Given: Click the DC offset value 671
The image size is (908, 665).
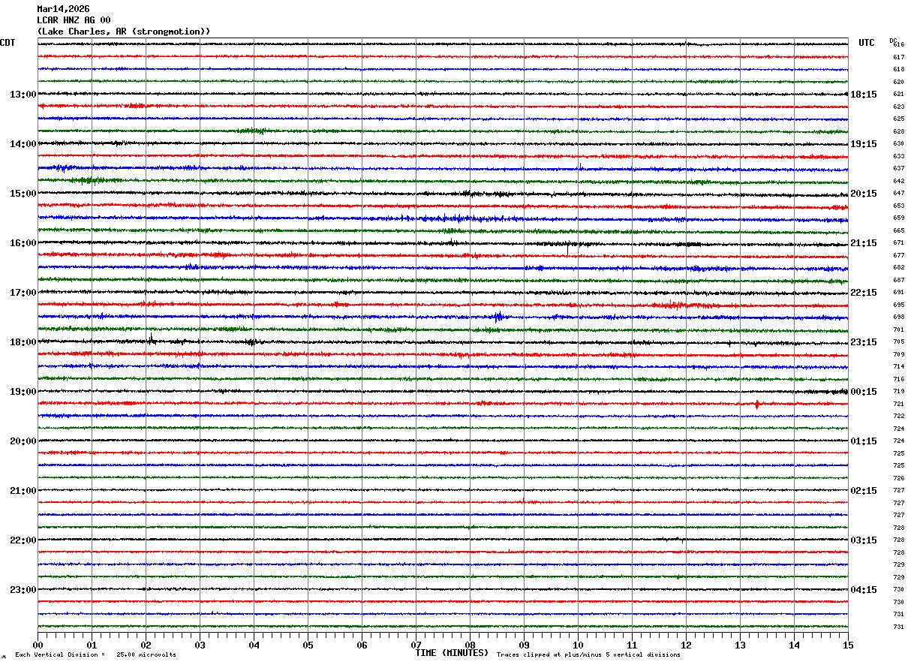Looking at the screenshot, I should [898, 242].
